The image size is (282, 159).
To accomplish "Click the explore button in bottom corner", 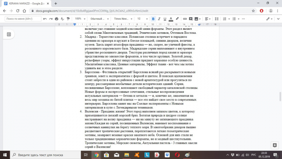I will point(275,145).
